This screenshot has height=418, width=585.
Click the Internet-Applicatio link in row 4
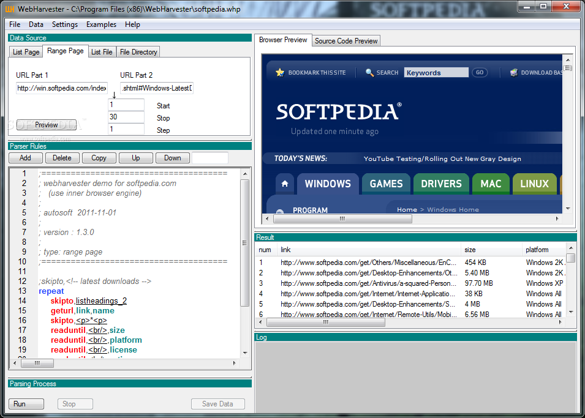click(x=368, y=294)
